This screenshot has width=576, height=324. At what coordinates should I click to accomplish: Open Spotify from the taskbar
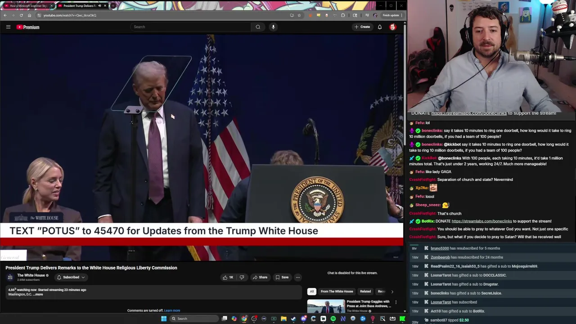point(333,319)
